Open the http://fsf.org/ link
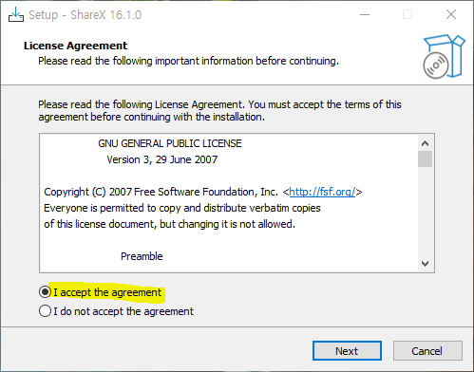Image resolution: width=474 pixels, height=372 pixels. point(322,192)
